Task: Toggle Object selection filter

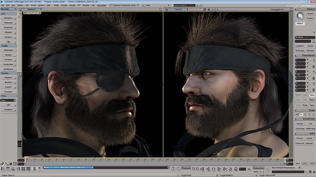Action: pyautogui.click(x=300, y=23)
